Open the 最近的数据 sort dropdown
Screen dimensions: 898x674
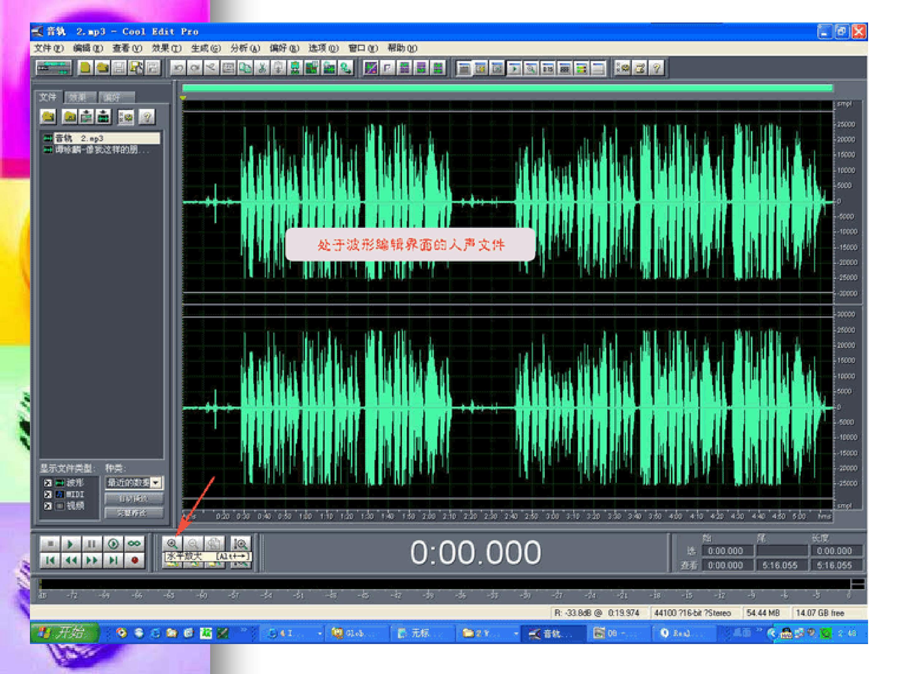coord(156,483)
